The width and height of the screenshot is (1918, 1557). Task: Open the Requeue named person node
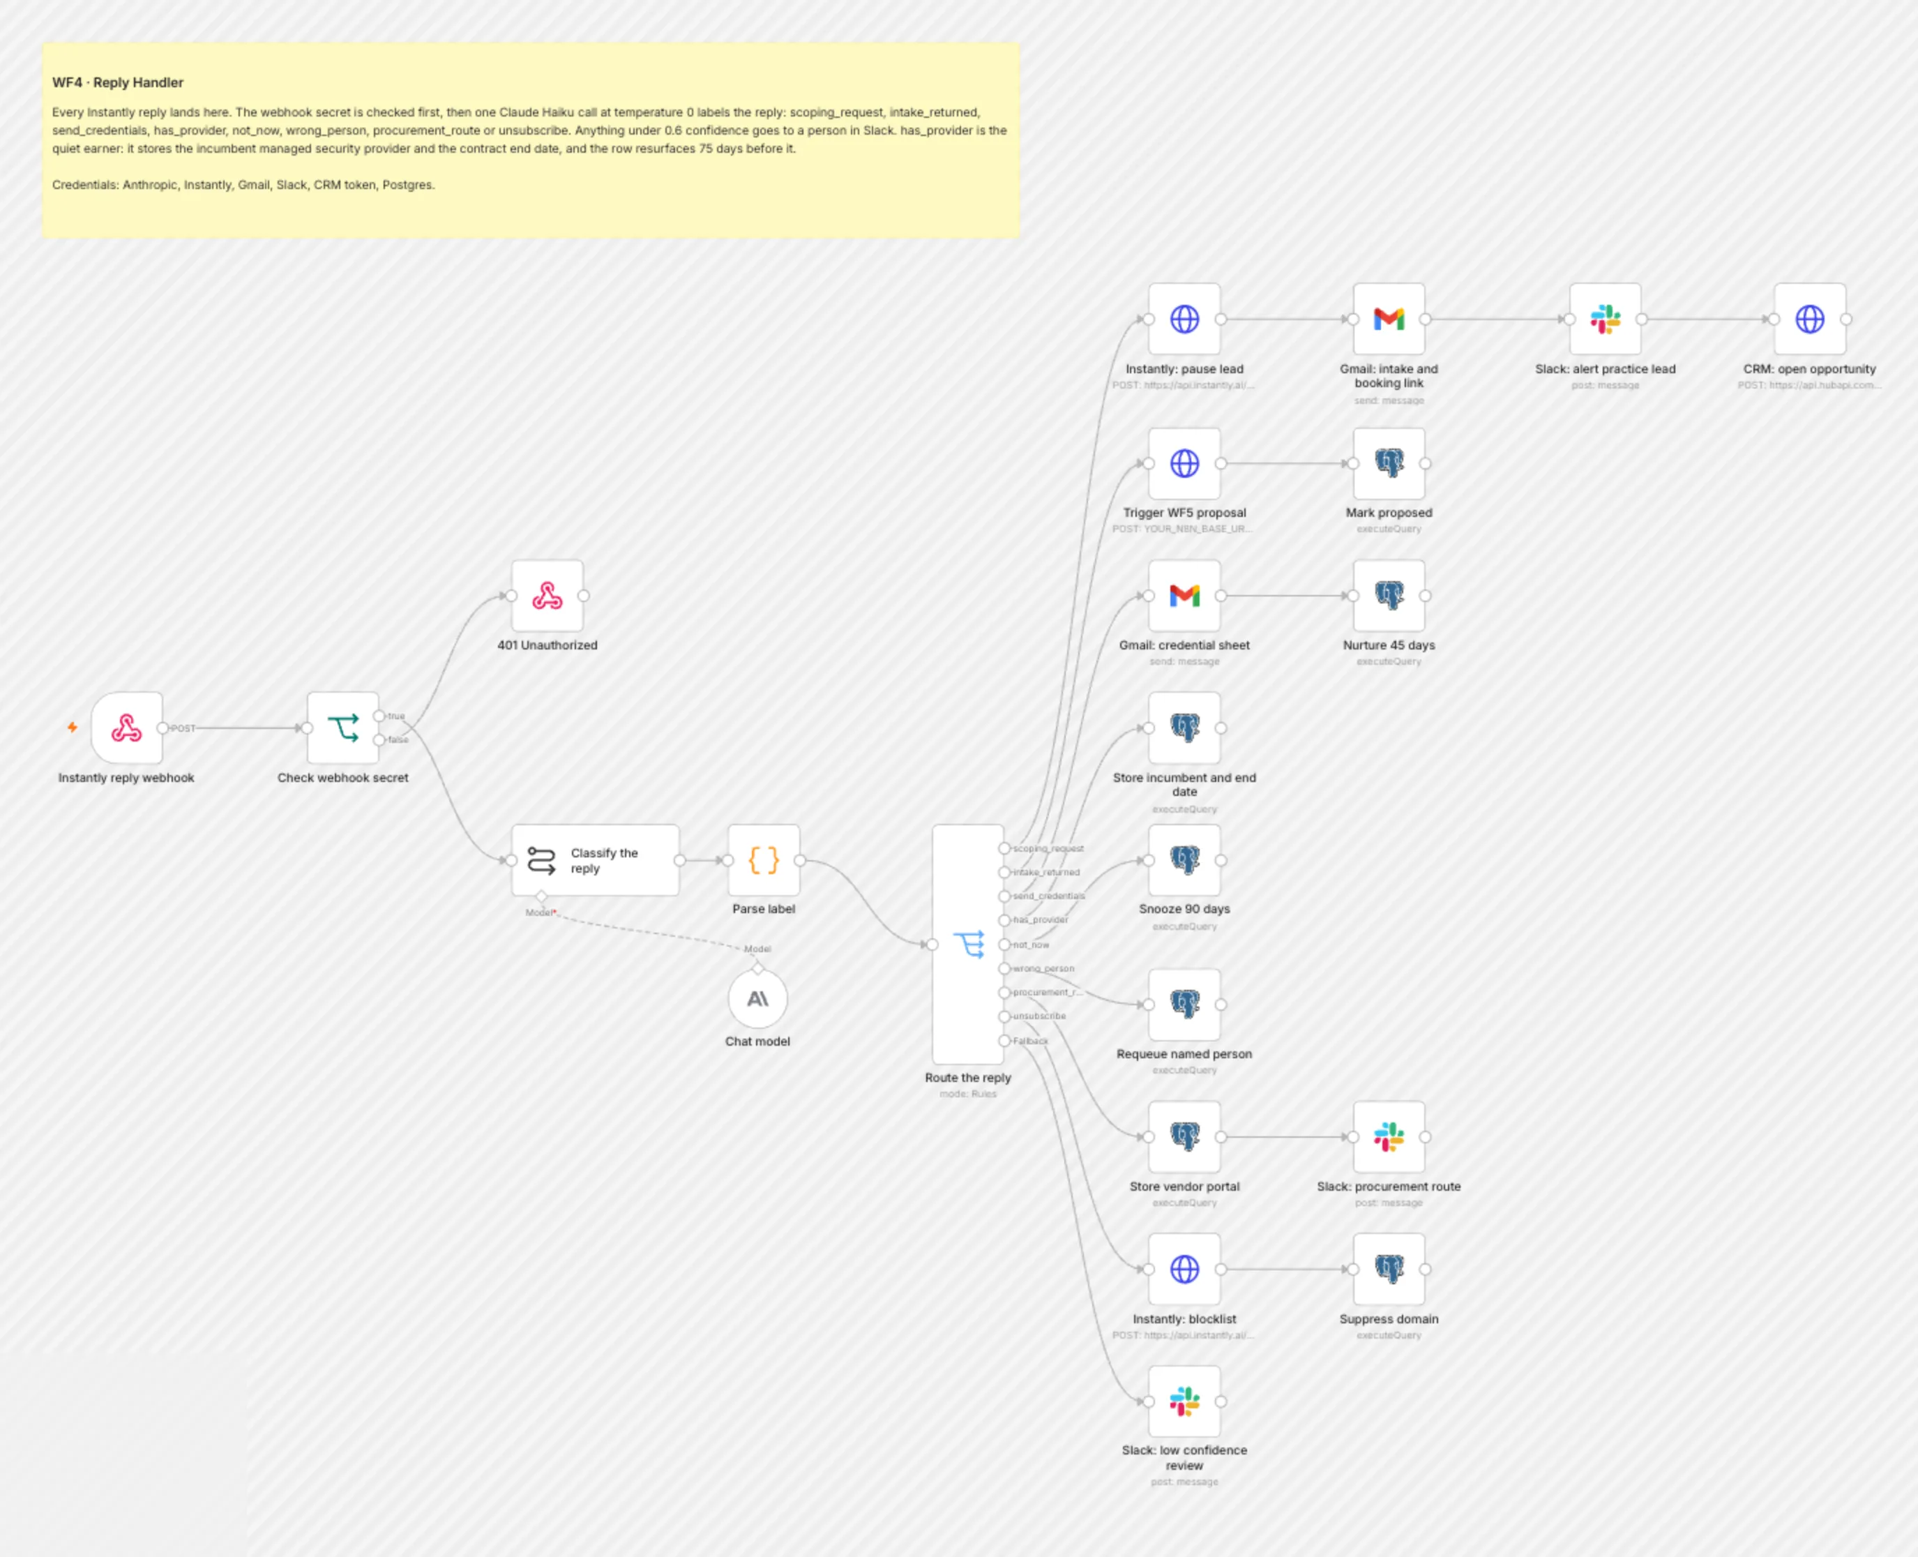[1184, 1005]
